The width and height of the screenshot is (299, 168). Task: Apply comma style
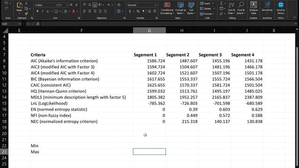pyautogui.click(x=143, y=11)
